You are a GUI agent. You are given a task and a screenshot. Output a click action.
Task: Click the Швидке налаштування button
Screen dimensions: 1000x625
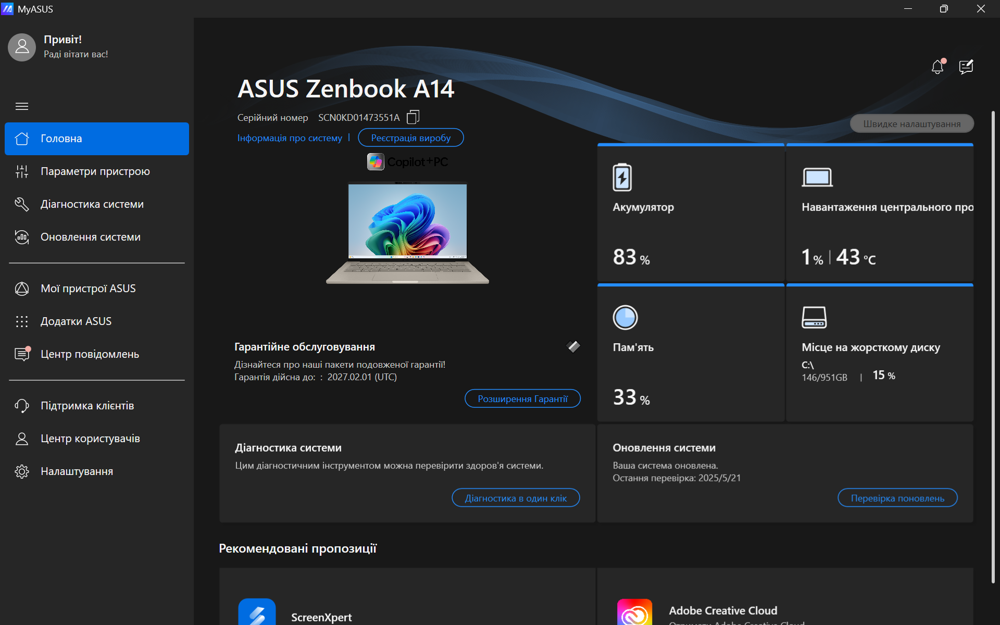(x=912, y=124)
